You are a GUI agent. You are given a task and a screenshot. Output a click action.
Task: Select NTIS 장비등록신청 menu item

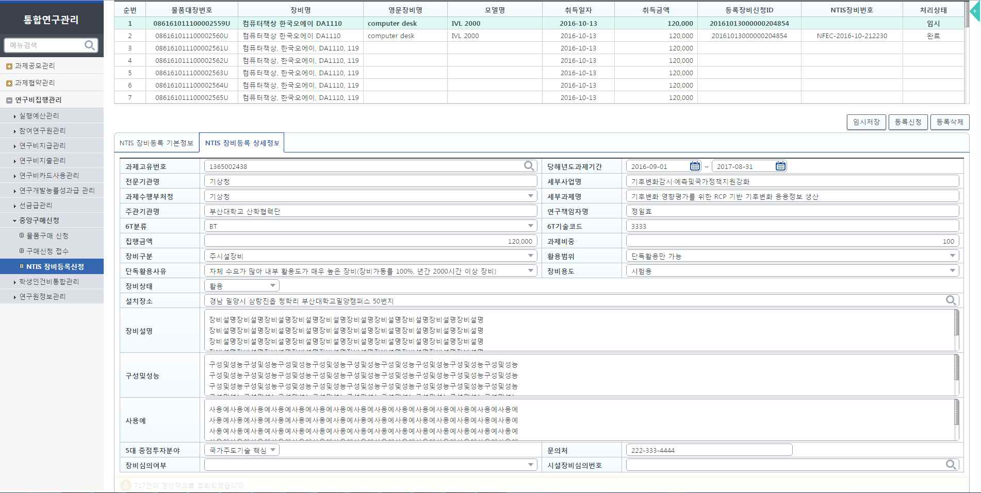click(52, 266)
